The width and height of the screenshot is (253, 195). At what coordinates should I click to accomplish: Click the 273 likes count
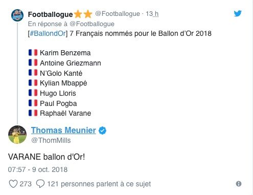(26, 184)
